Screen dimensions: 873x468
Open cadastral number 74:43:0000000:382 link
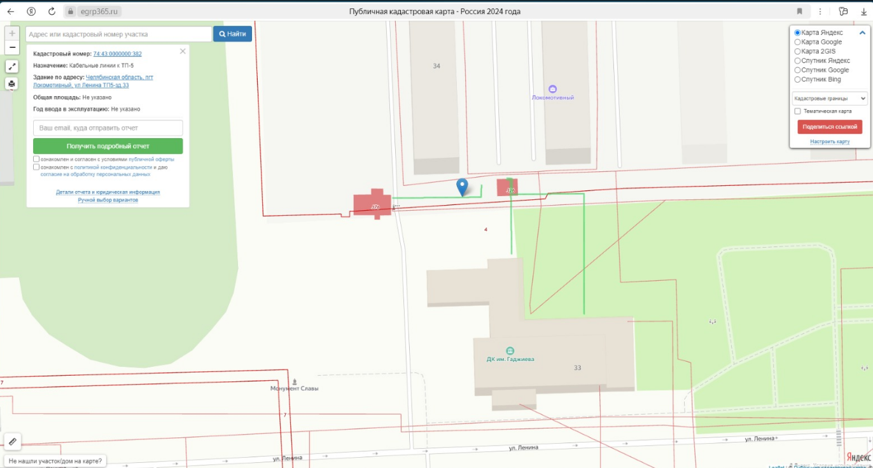[117, 54]
